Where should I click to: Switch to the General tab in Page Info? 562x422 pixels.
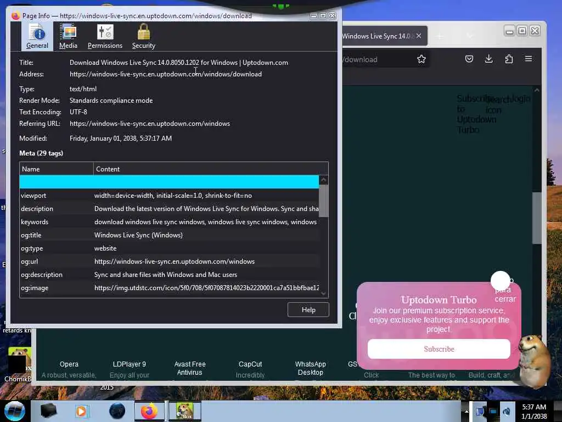(37, 36)
